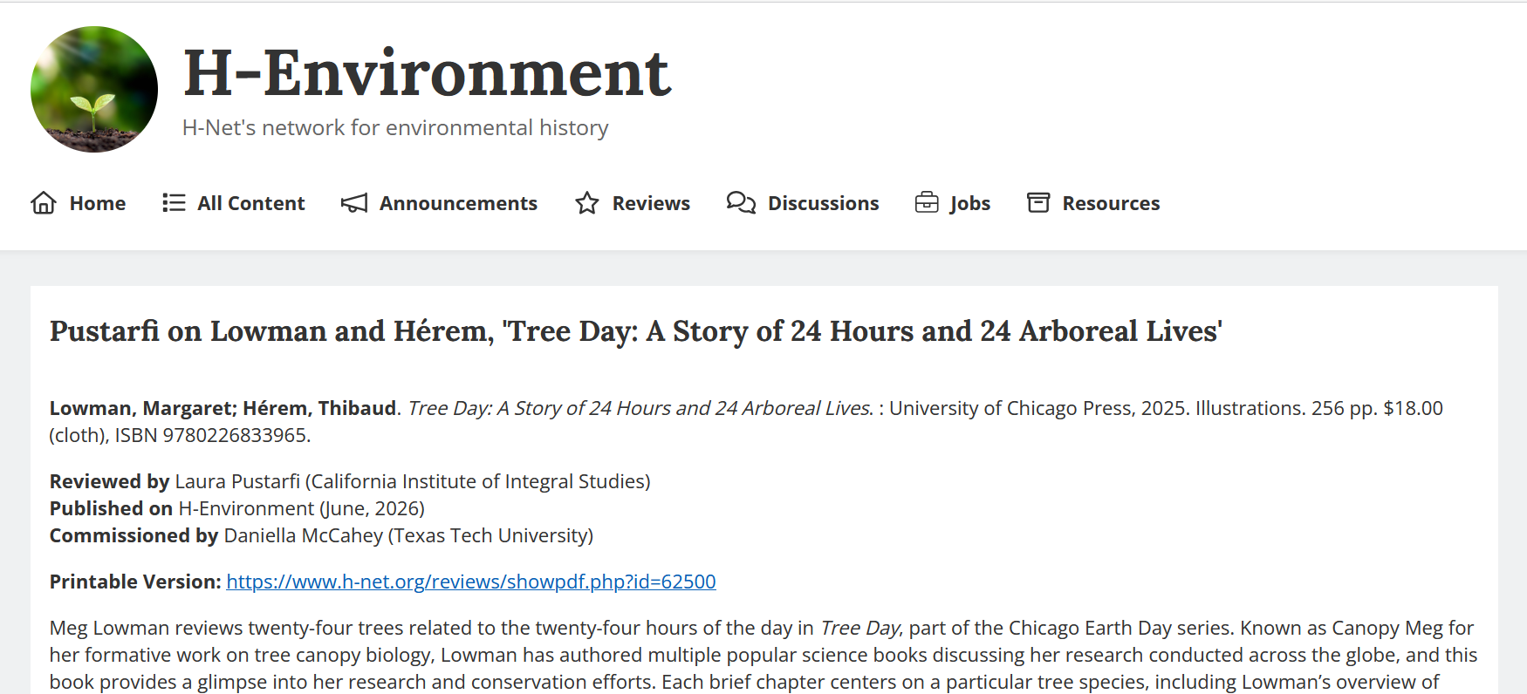The height and width of the screenshot is (694, 1527).
Task: Click 'Reviewed by' Laura Pustarfi line
Action: point(350,481)
